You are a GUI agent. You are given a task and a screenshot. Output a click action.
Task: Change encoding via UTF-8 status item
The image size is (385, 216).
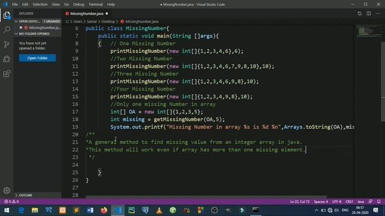337,202
